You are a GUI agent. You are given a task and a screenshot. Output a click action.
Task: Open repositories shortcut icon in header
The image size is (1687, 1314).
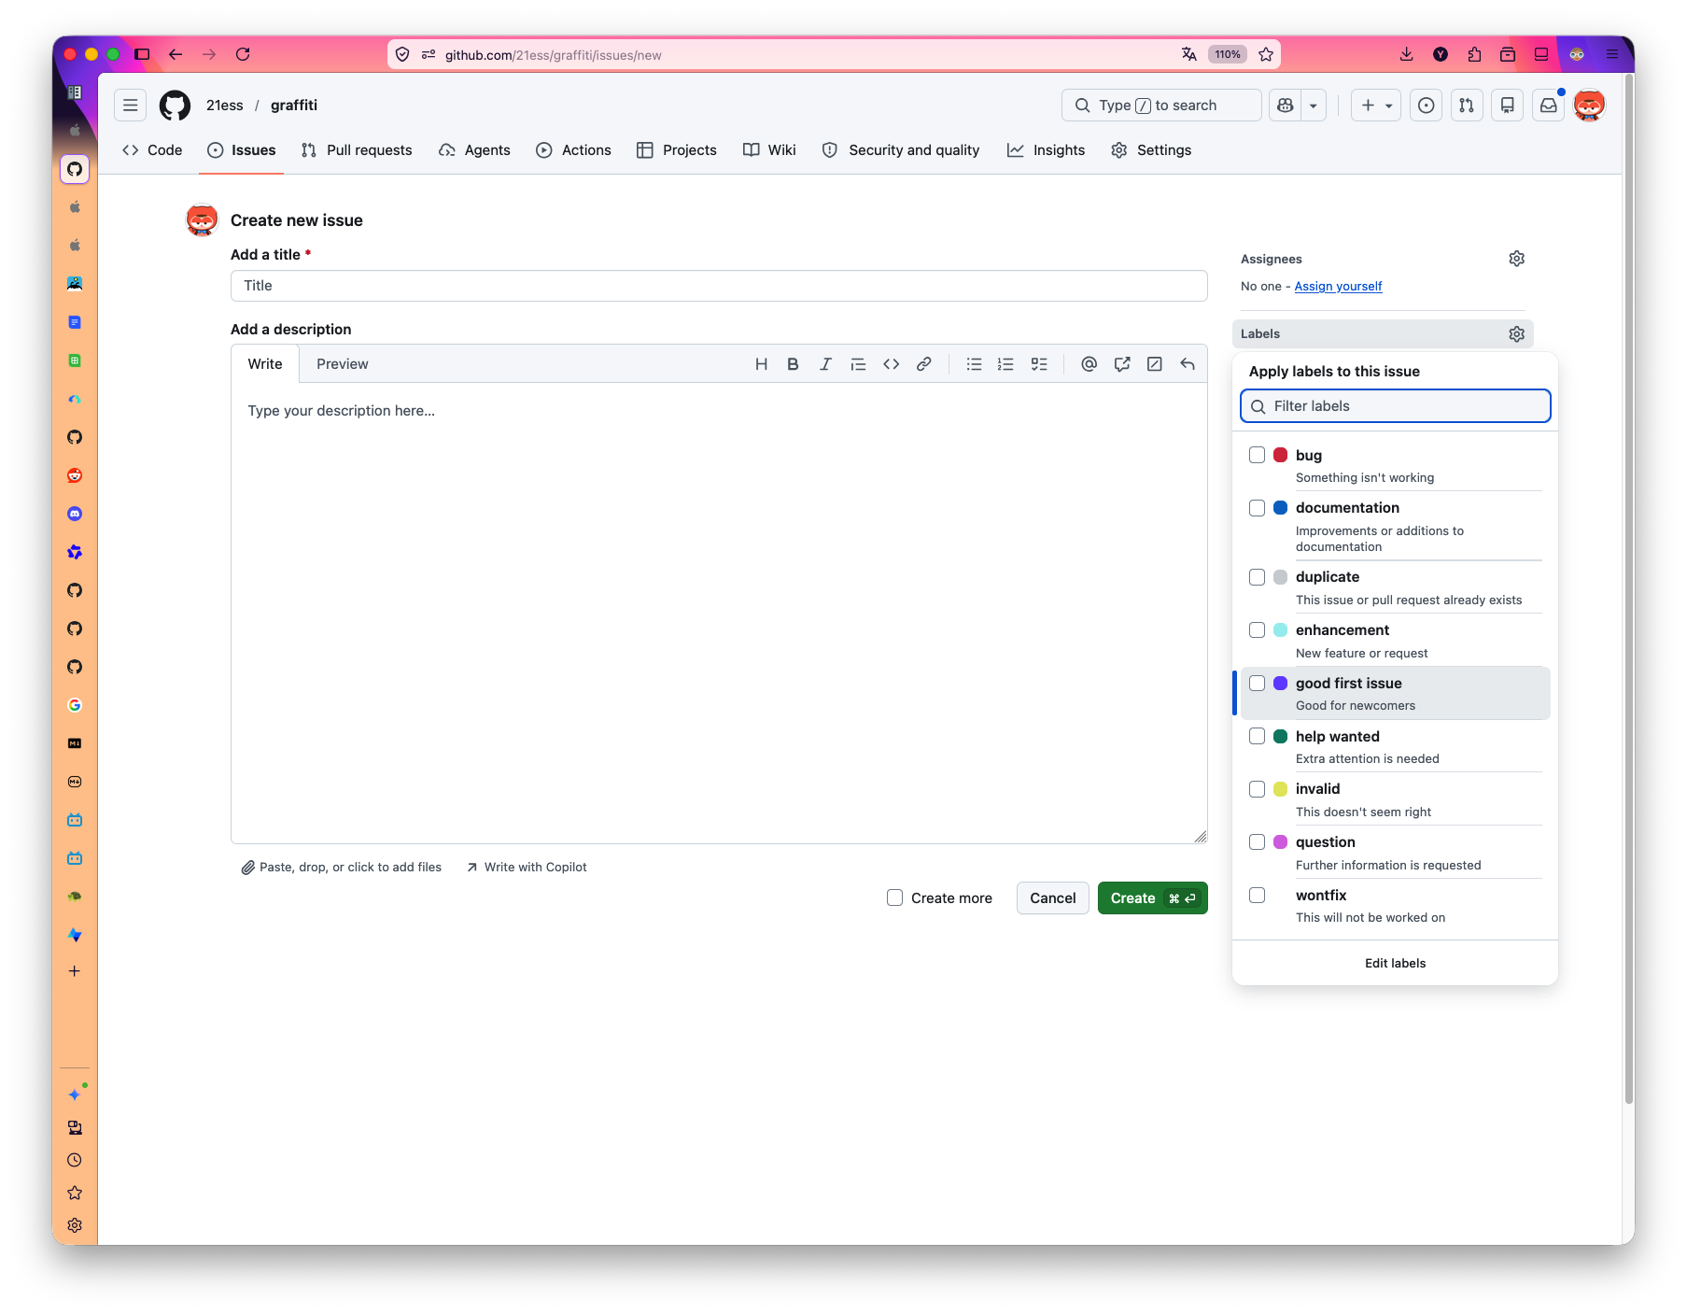[1508, 106]
